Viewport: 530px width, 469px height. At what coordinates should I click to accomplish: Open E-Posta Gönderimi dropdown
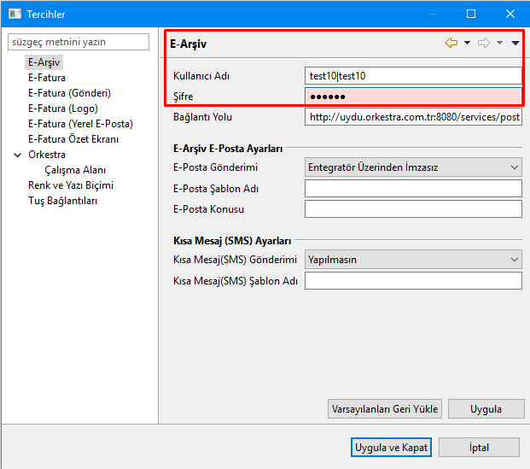413,167
